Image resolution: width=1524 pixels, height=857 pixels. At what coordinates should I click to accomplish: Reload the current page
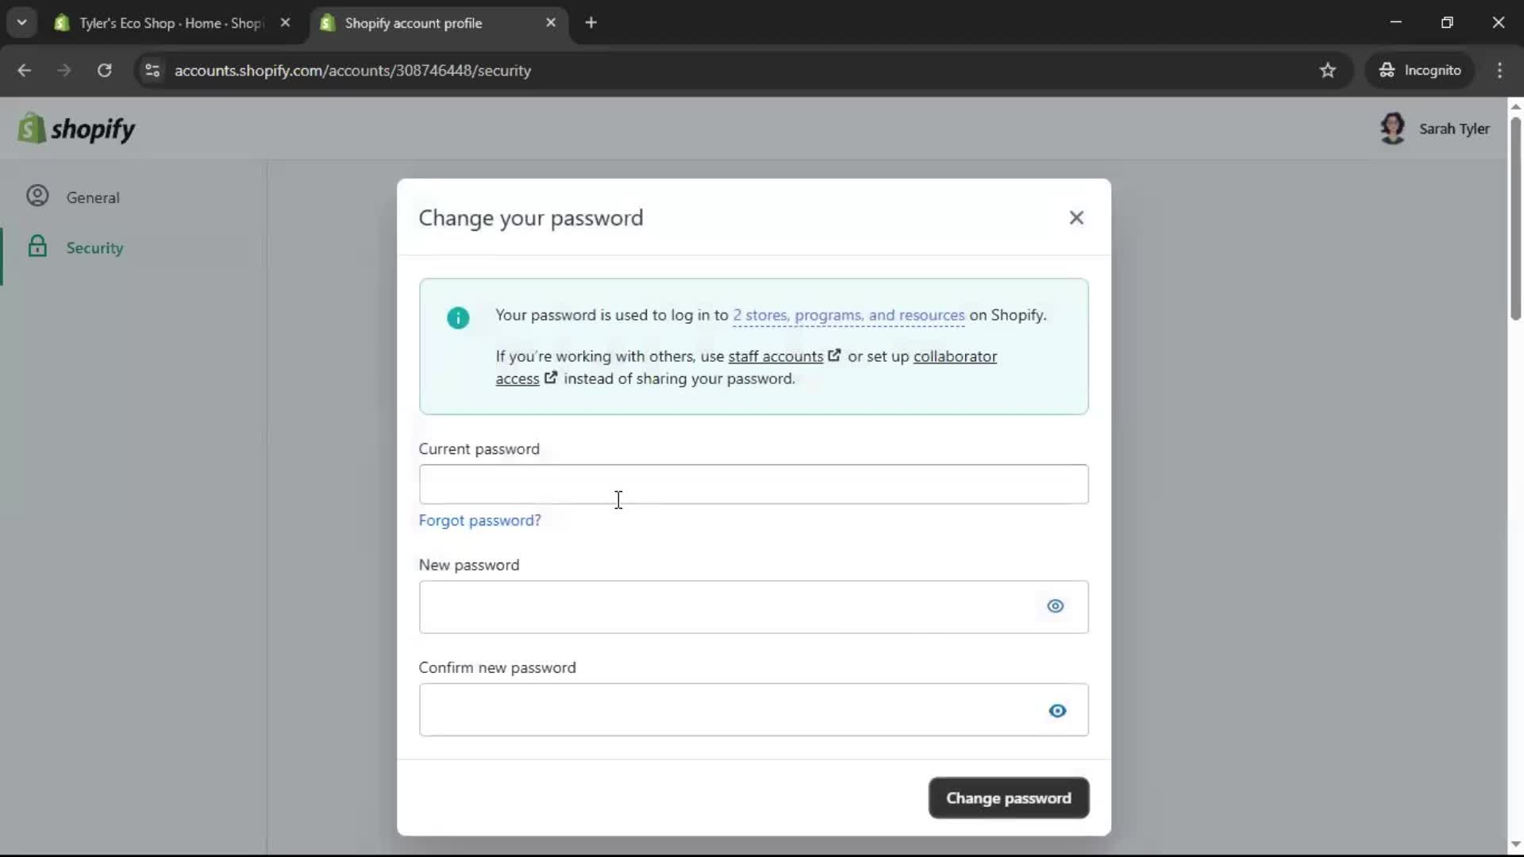click(104, 70)
